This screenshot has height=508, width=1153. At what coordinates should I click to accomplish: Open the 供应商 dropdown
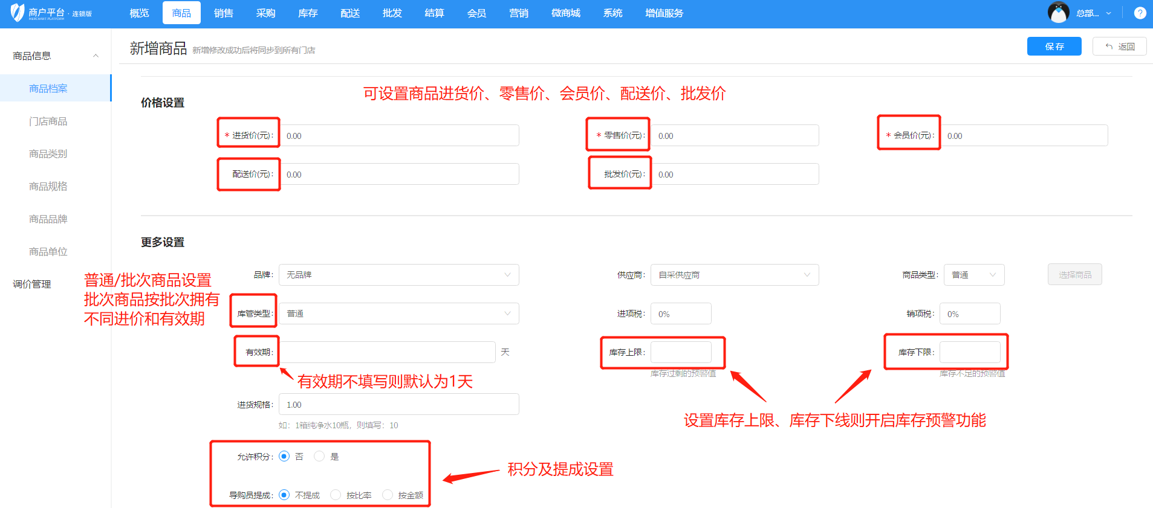coord(734,275)
